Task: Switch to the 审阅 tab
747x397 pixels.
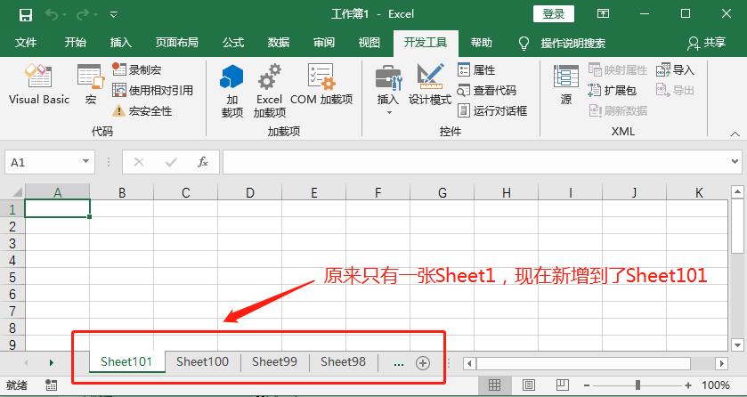Action: [x=324, y=43]
